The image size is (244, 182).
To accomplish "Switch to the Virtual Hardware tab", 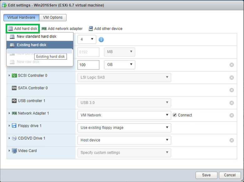I will point(21,18).
